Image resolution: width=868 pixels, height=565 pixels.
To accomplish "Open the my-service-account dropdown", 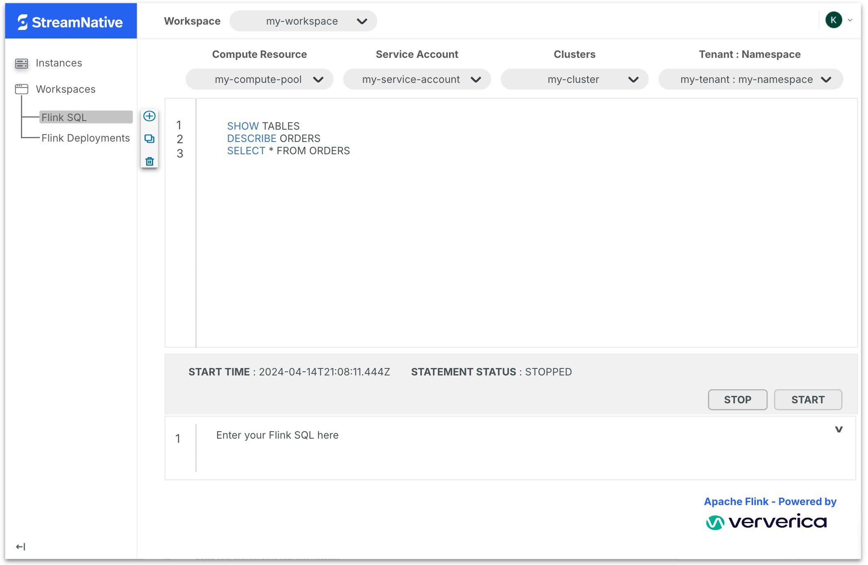I will click(x=417, y=79).
